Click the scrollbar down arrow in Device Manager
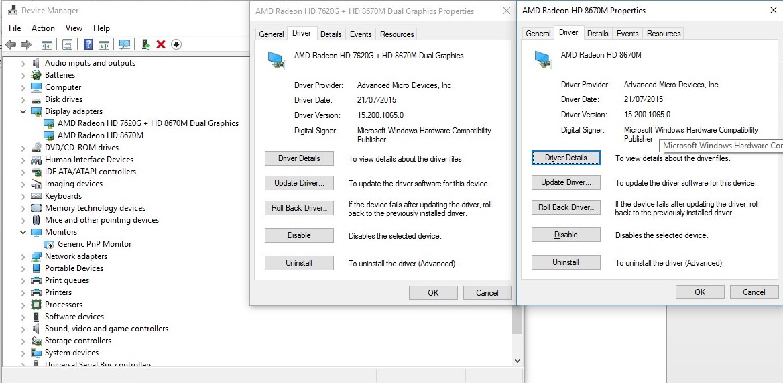Image resolution: width=783 pixels, height=383 pixels. pos(517,360)
